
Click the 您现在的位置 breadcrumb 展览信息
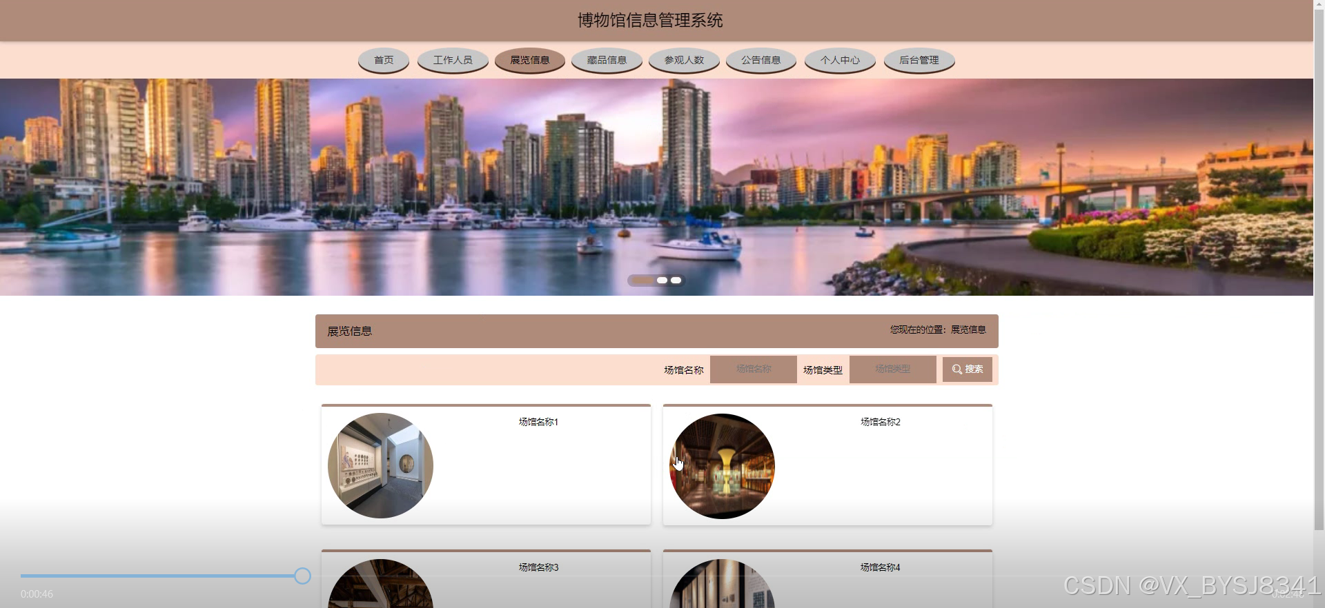[968, 330]
